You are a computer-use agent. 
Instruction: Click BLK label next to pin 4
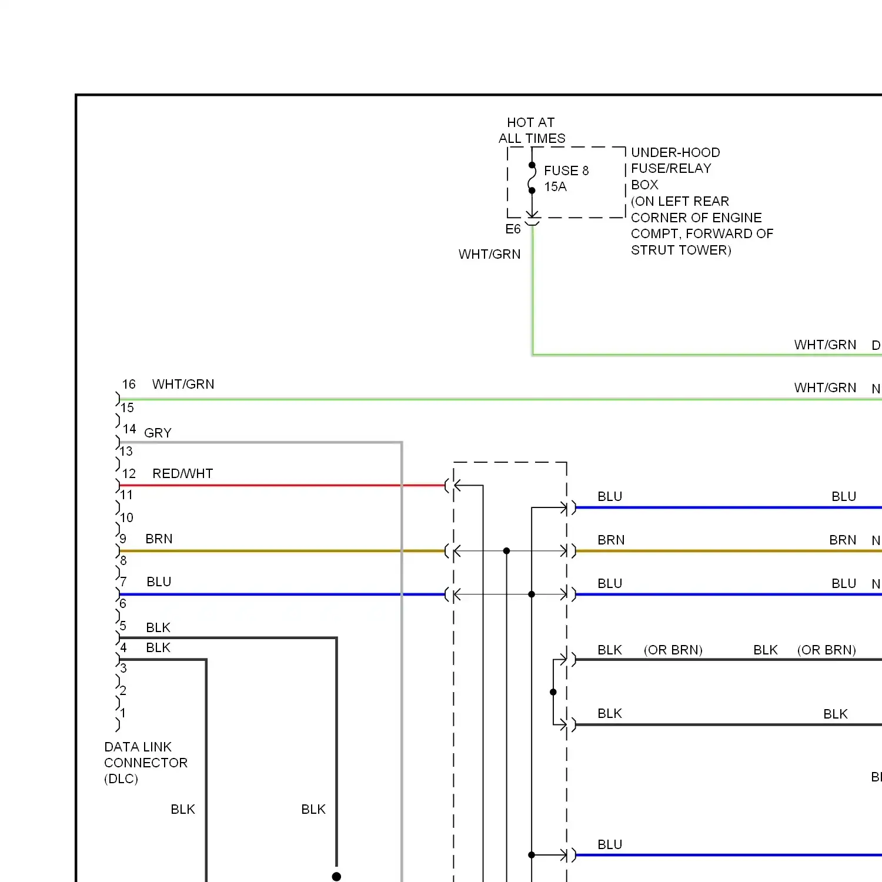158,648
